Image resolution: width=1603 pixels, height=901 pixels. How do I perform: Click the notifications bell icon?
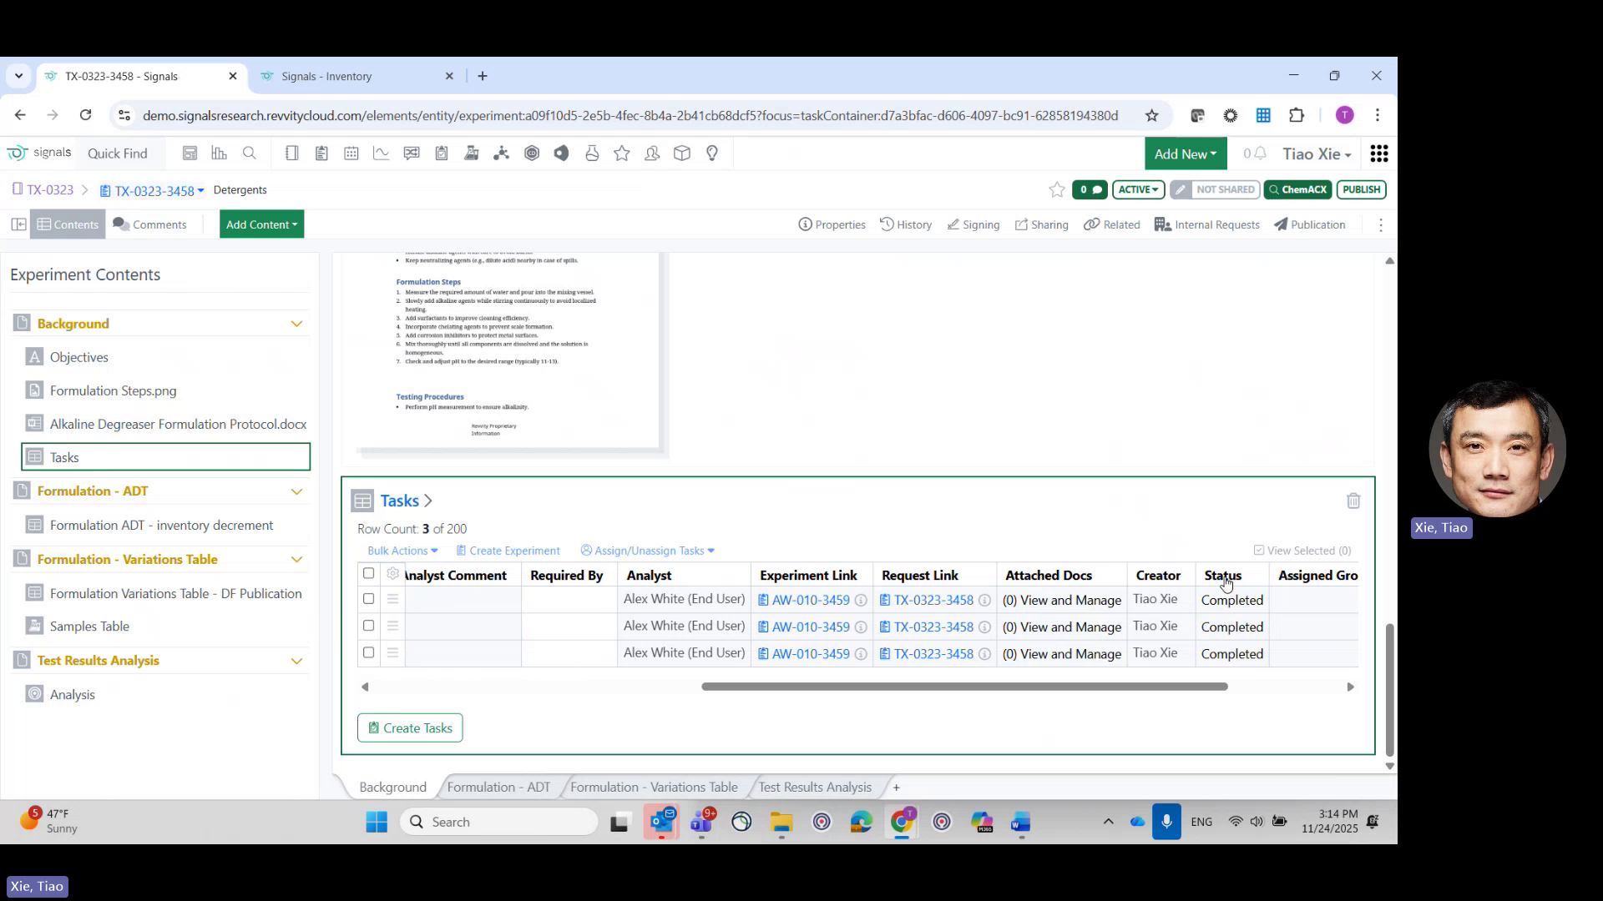[x=1262, y=154]
